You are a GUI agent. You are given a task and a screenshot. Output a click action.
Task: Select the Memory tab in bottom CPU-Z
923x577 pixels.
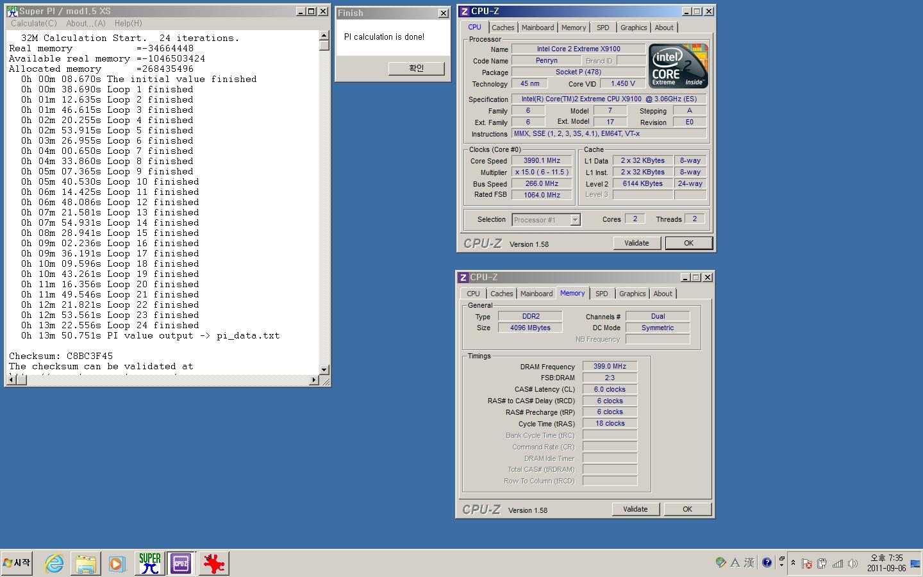[x=572, y=293]
